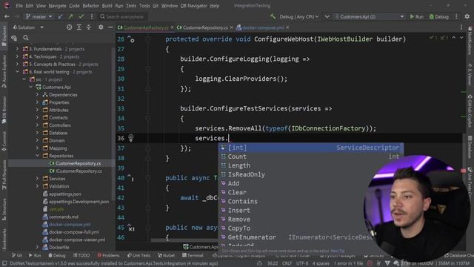Collapse the Customers.Api project node
This screenshot has width=474, height=267.
(30, 87)
